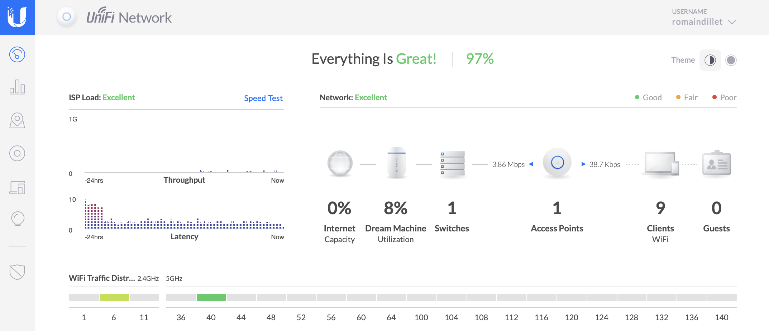The width and height of the screenshot is (769, 331).
Task: Select the 5GHz band label
Action: tap(174, 279)
